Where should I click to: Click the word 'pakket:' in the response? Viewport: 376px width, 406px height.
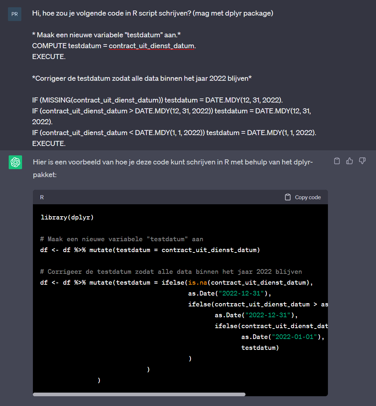coord(45,175)
